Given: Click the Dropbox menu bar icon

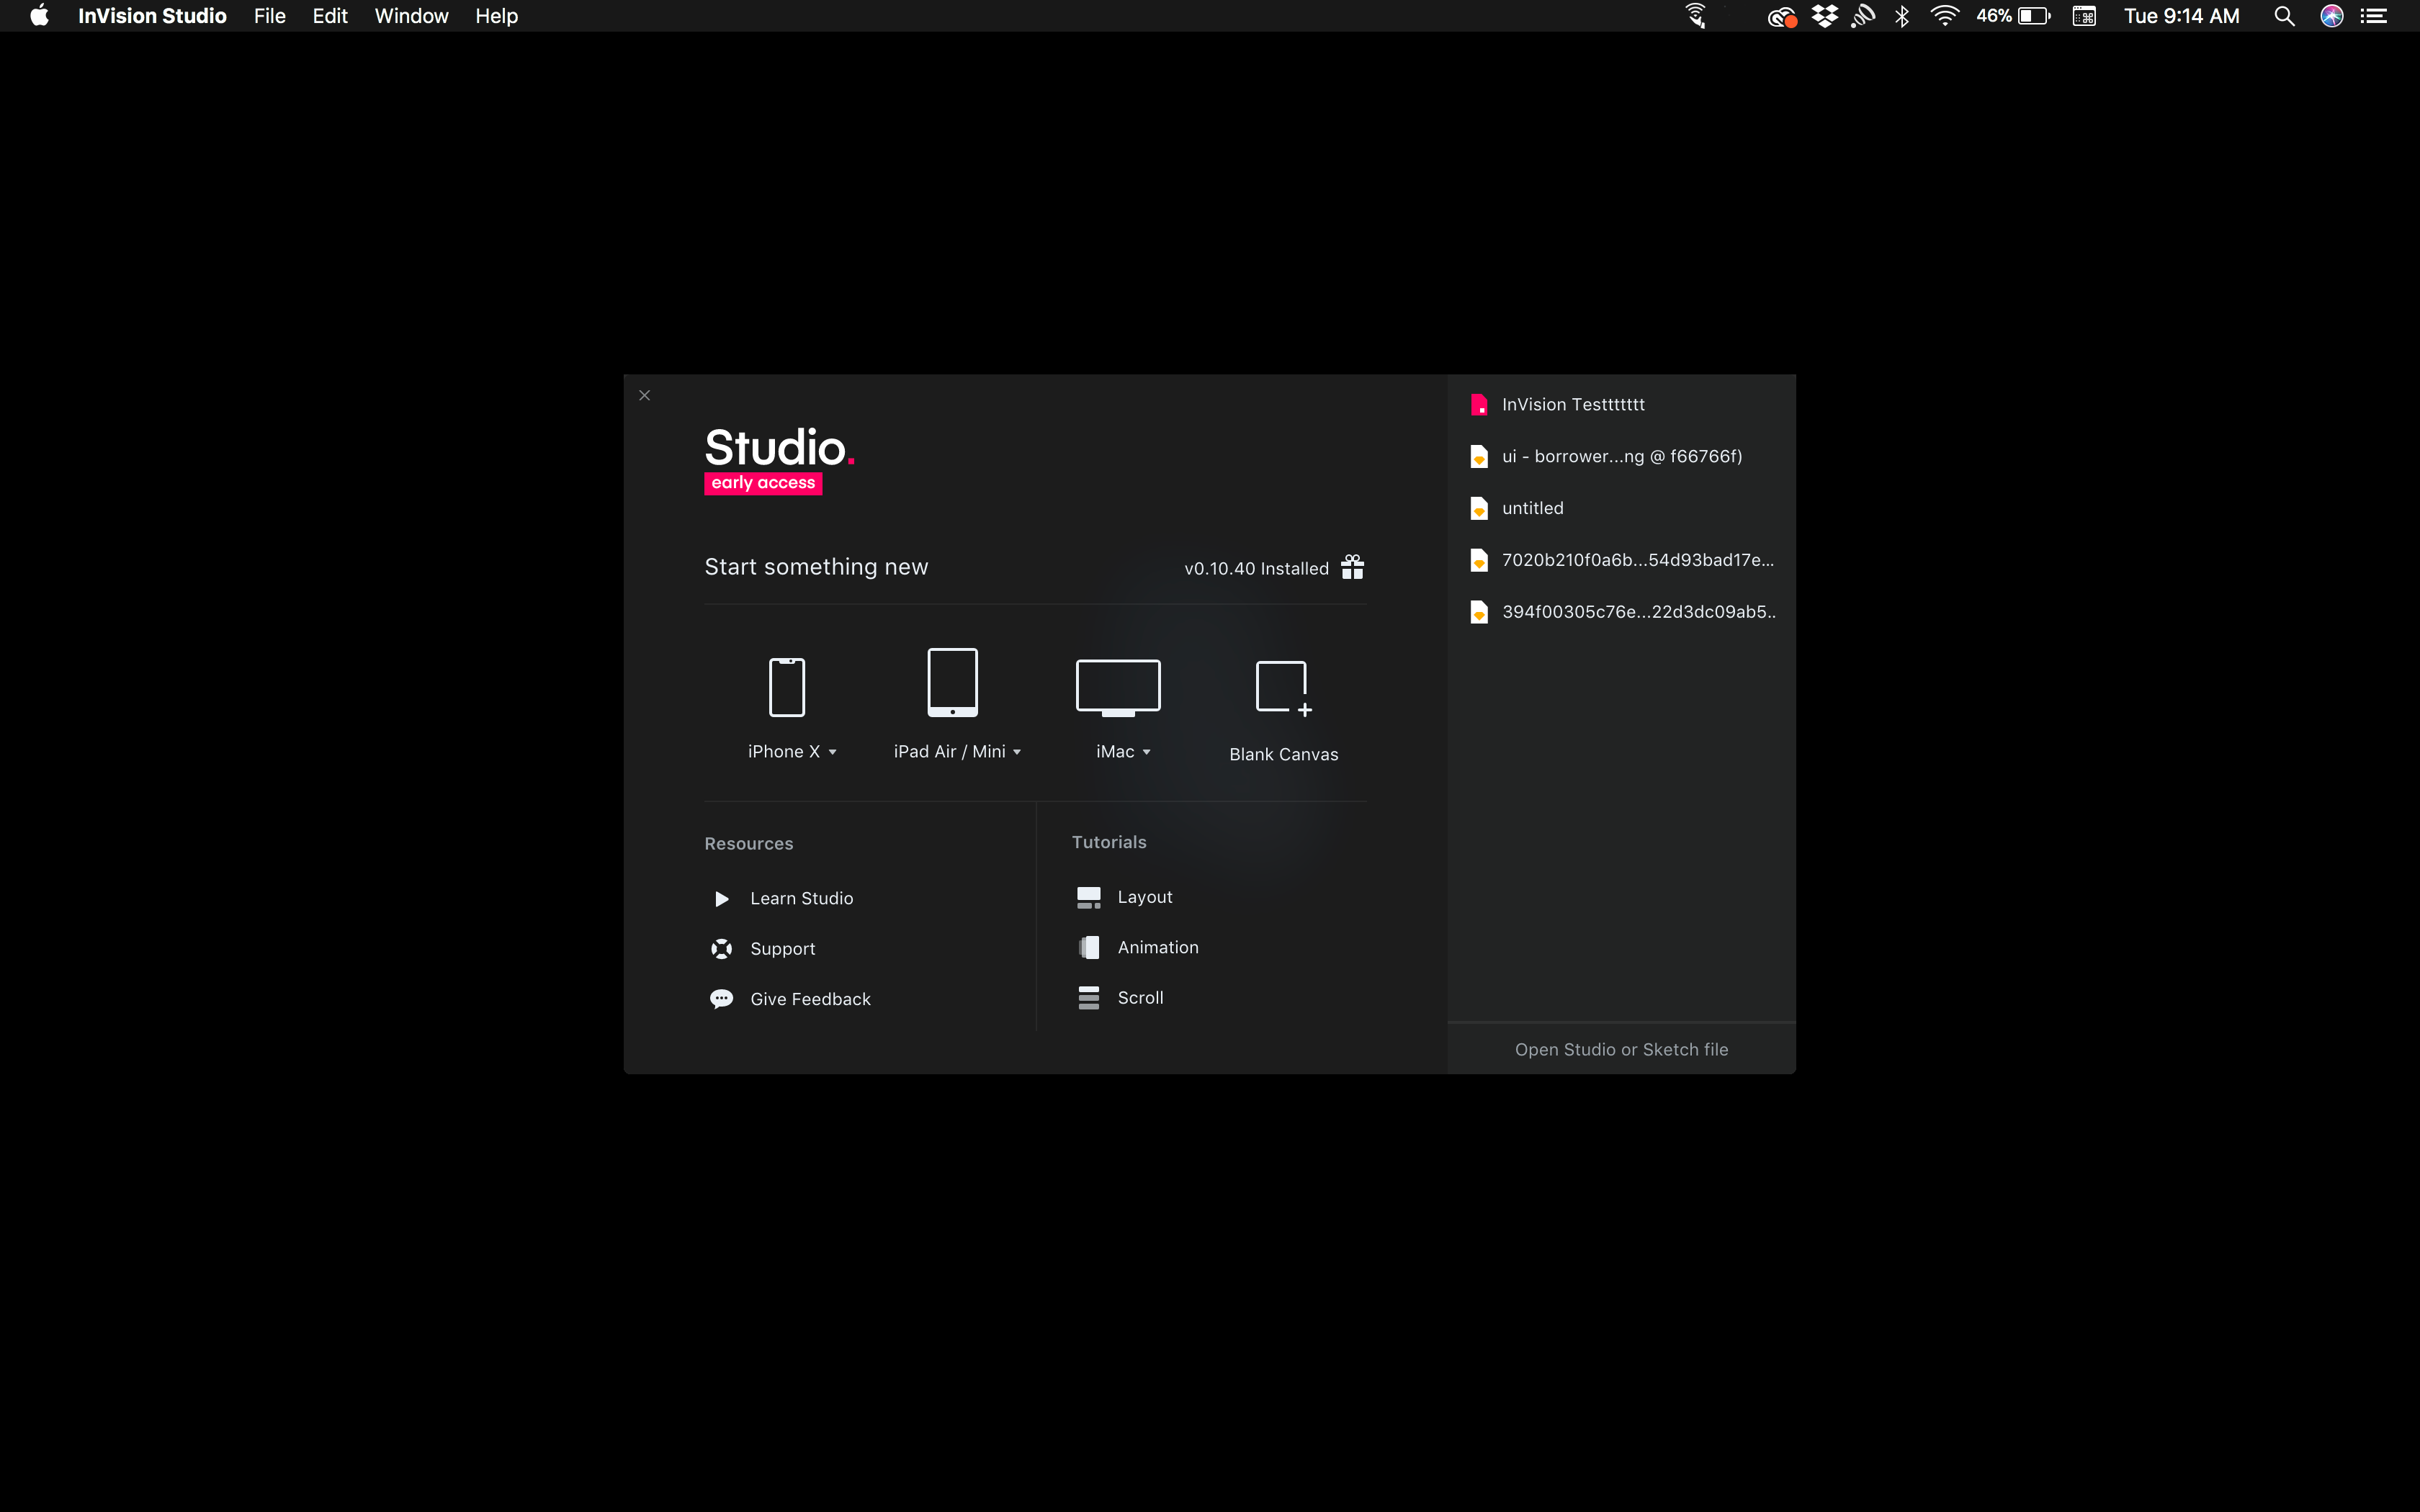Looking at the screenshot, I should click(1824, 16).
